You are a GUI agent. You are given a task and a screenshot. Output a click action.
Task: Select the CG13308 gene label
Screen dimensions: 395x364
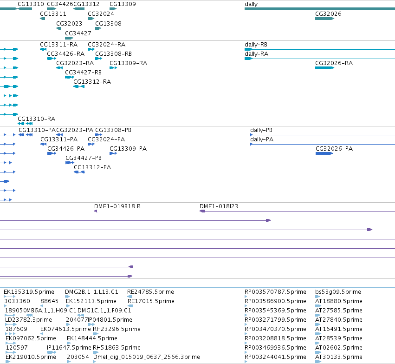pos(108,23)
